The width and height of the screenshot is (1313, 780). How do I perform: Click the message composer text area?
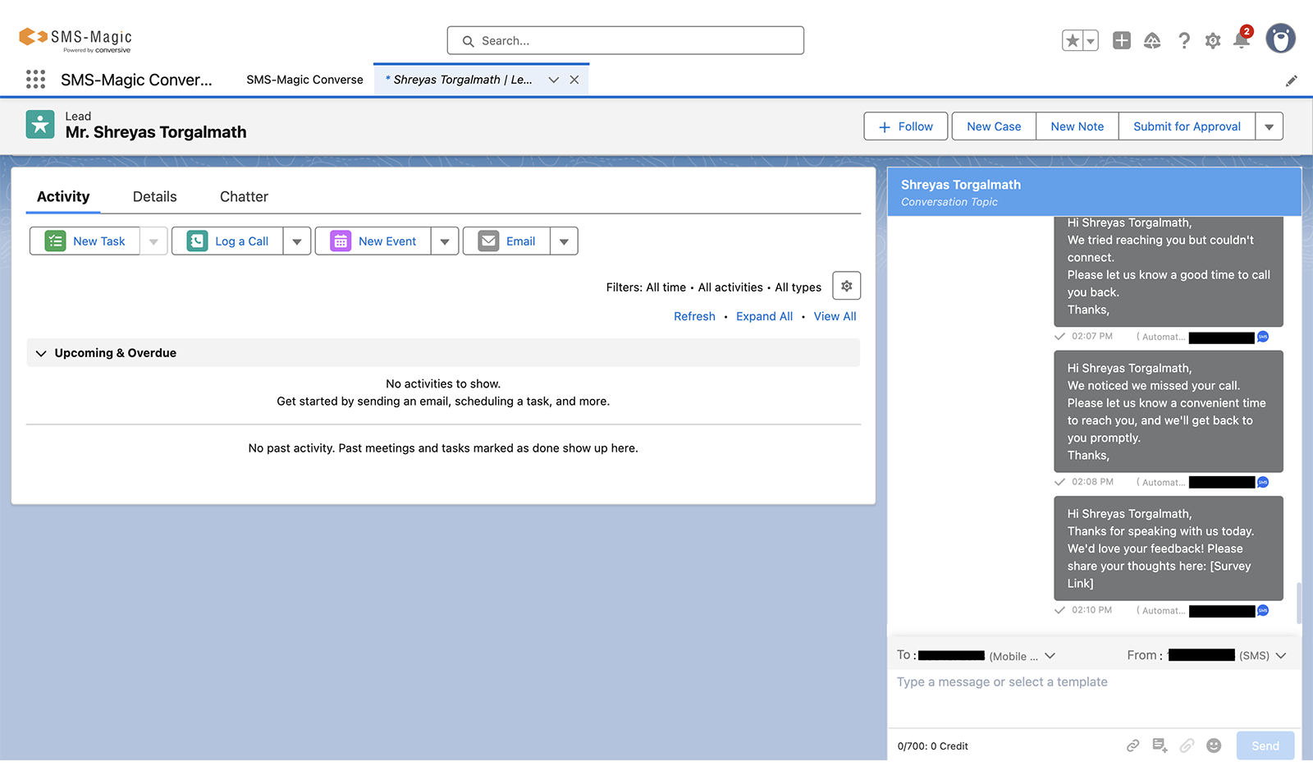tap(1094, 699)
